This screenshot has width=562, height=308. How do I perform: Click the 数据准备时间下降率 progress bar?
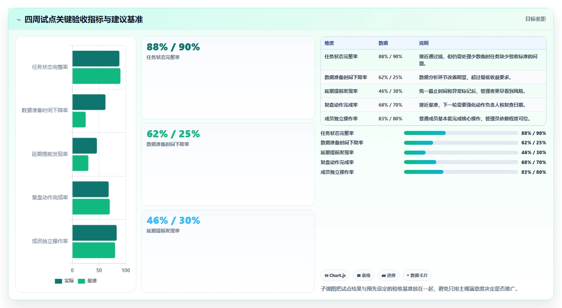[x=461, y=143]
